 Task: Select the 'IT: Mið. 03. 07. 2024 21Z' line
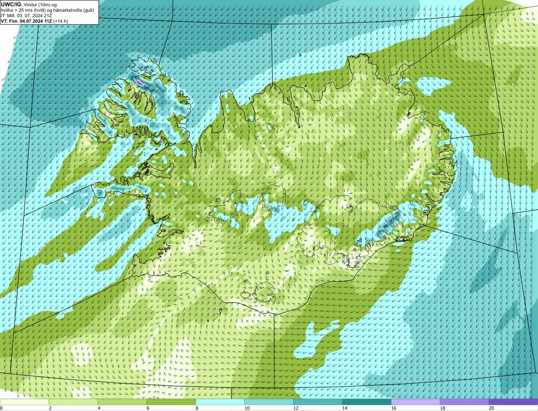(26, 15)
